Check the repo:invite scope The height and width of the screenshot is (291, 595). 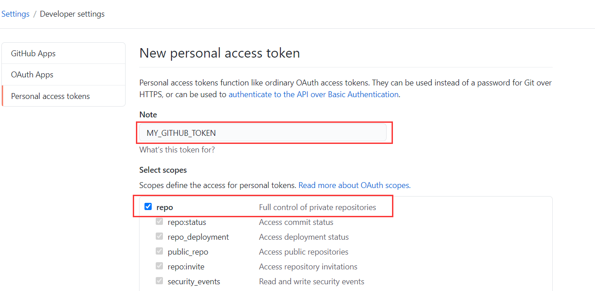tap(159, 266)
